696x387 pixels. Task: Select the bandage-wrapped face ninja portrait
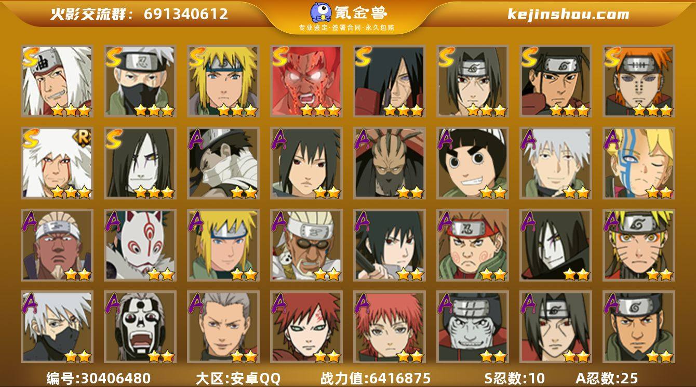point(223,163)
